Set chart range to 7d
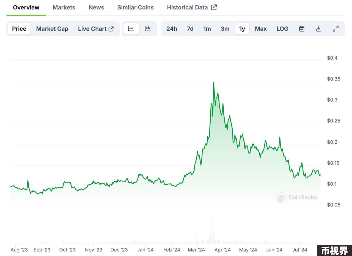 click(190, 29)
